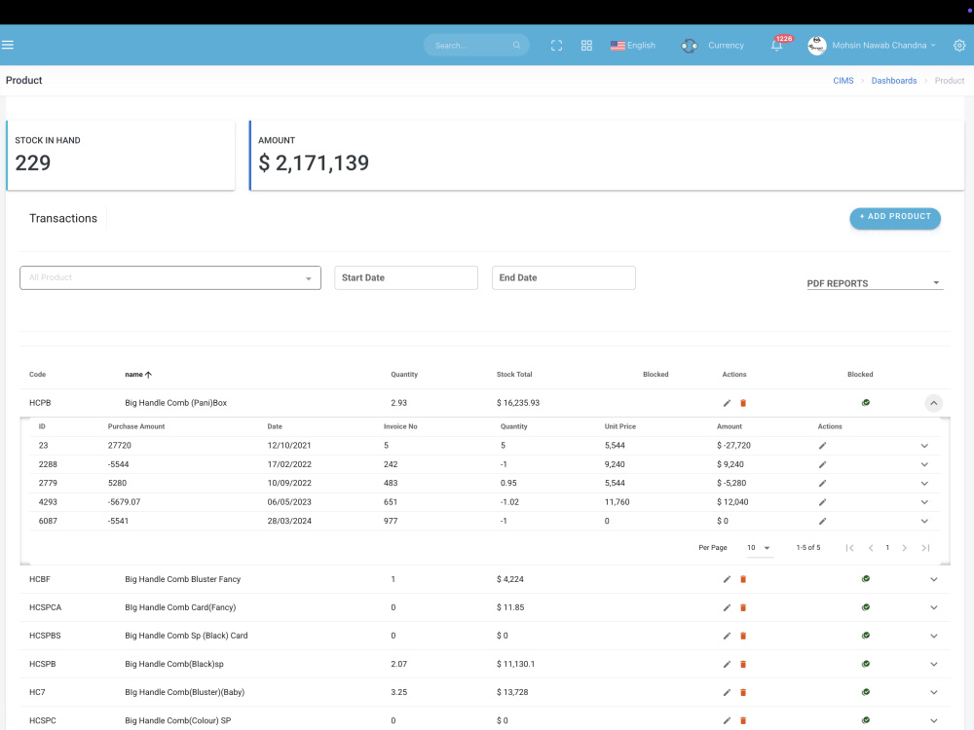Select the Transactions tab

[63, 218]
